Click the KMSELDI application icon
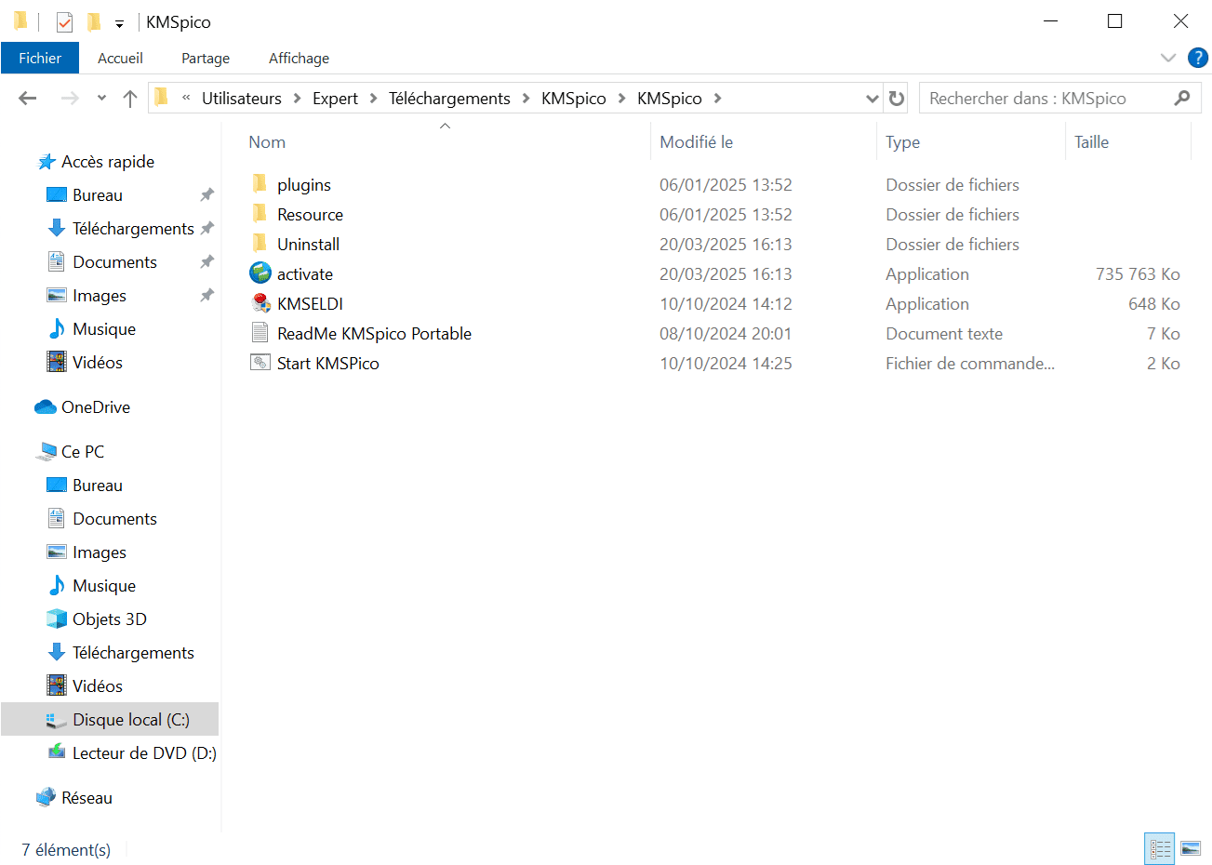Screen dimensions: 1212x865 pyautogui.click(x=260, y=303)
